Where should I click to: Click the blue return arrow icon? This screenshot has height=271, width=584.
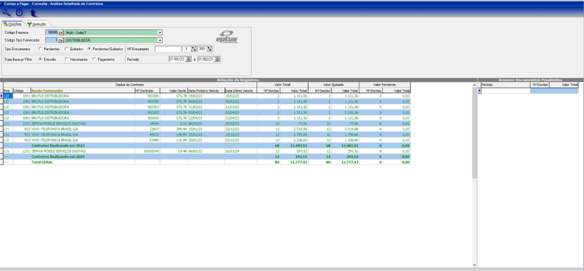[x=32, y=12]
